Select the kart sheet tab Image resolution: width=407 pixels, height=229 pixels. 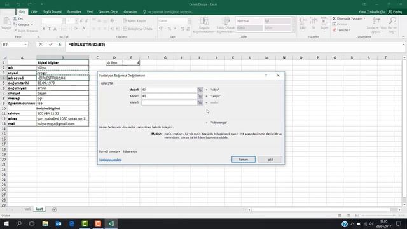(x=39, y=209)
